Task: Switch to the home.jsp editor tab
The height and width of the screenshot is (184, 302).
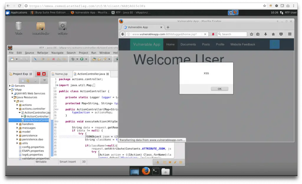Action: pos(61,74)
